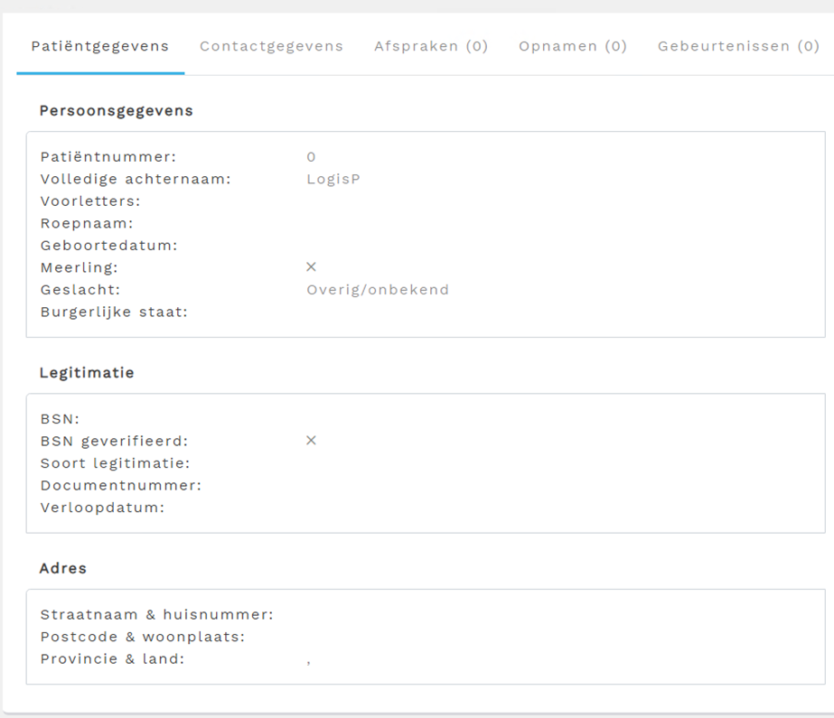Switch to the Contactgegevens tab
This screenshot has width=834, height=718.
(x=271, y=46)
